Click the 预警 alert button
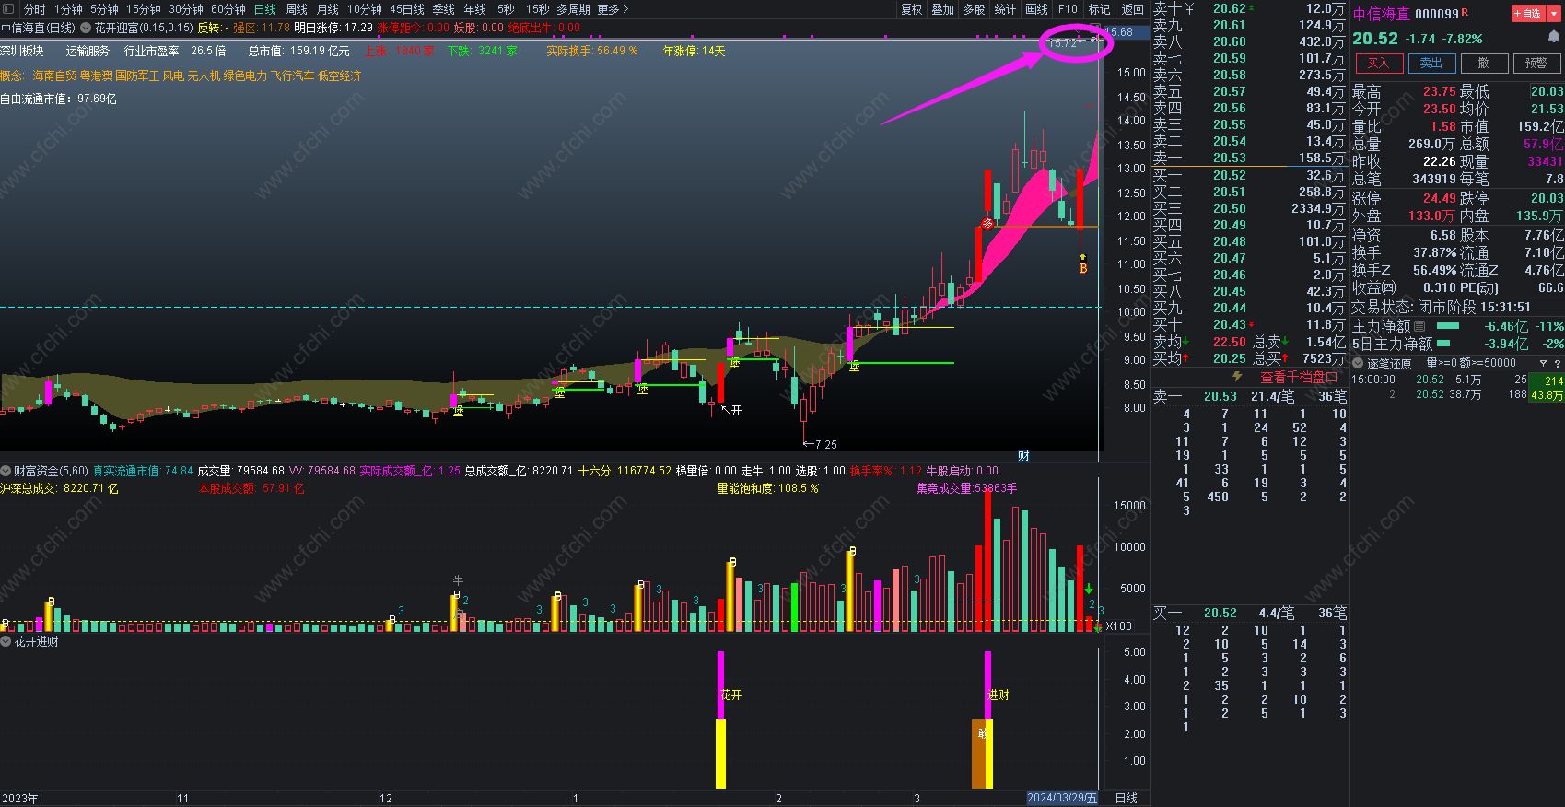Screen dimensions: 1565x807 pos(1536,63)
